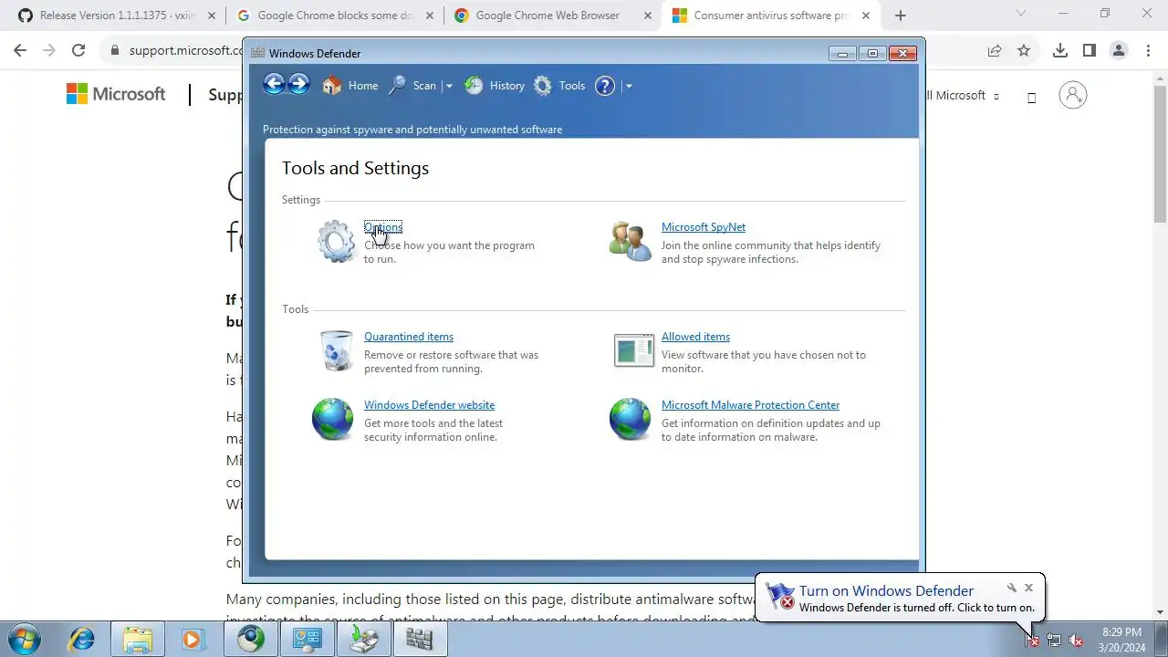Click the SpyNet people icon
Image resolution: width=1168 pixels, height=657 pixels.
point(631,242)
